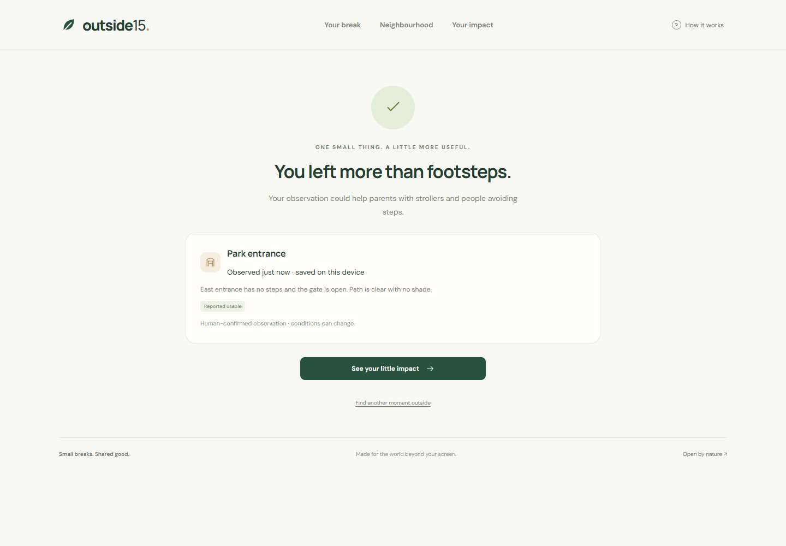Click the See your little impact button

393,369
